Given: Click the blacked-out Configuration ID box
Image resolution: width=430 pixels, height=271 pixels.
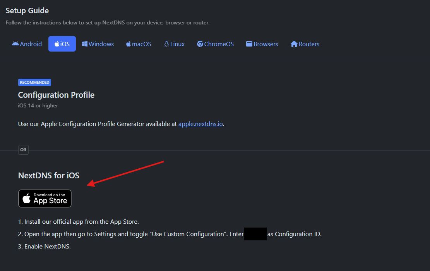Looking at the screenshot, I should click(x=255, y=234).
